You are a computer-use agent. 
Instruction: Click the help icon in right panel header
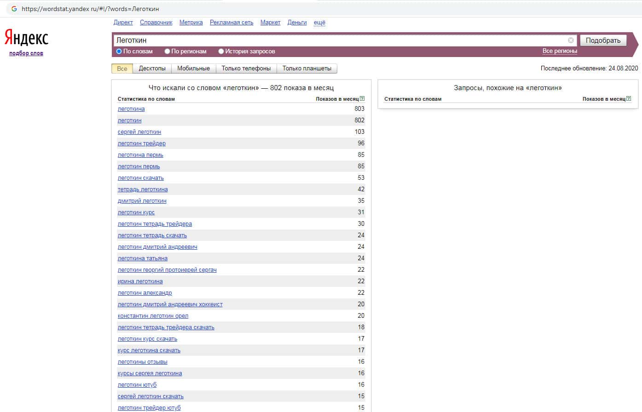pyautogui.click(x=629, y=99)
